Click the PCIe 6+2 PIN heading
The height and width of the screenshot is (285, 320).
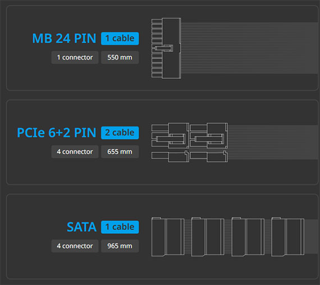click(57, 133)
